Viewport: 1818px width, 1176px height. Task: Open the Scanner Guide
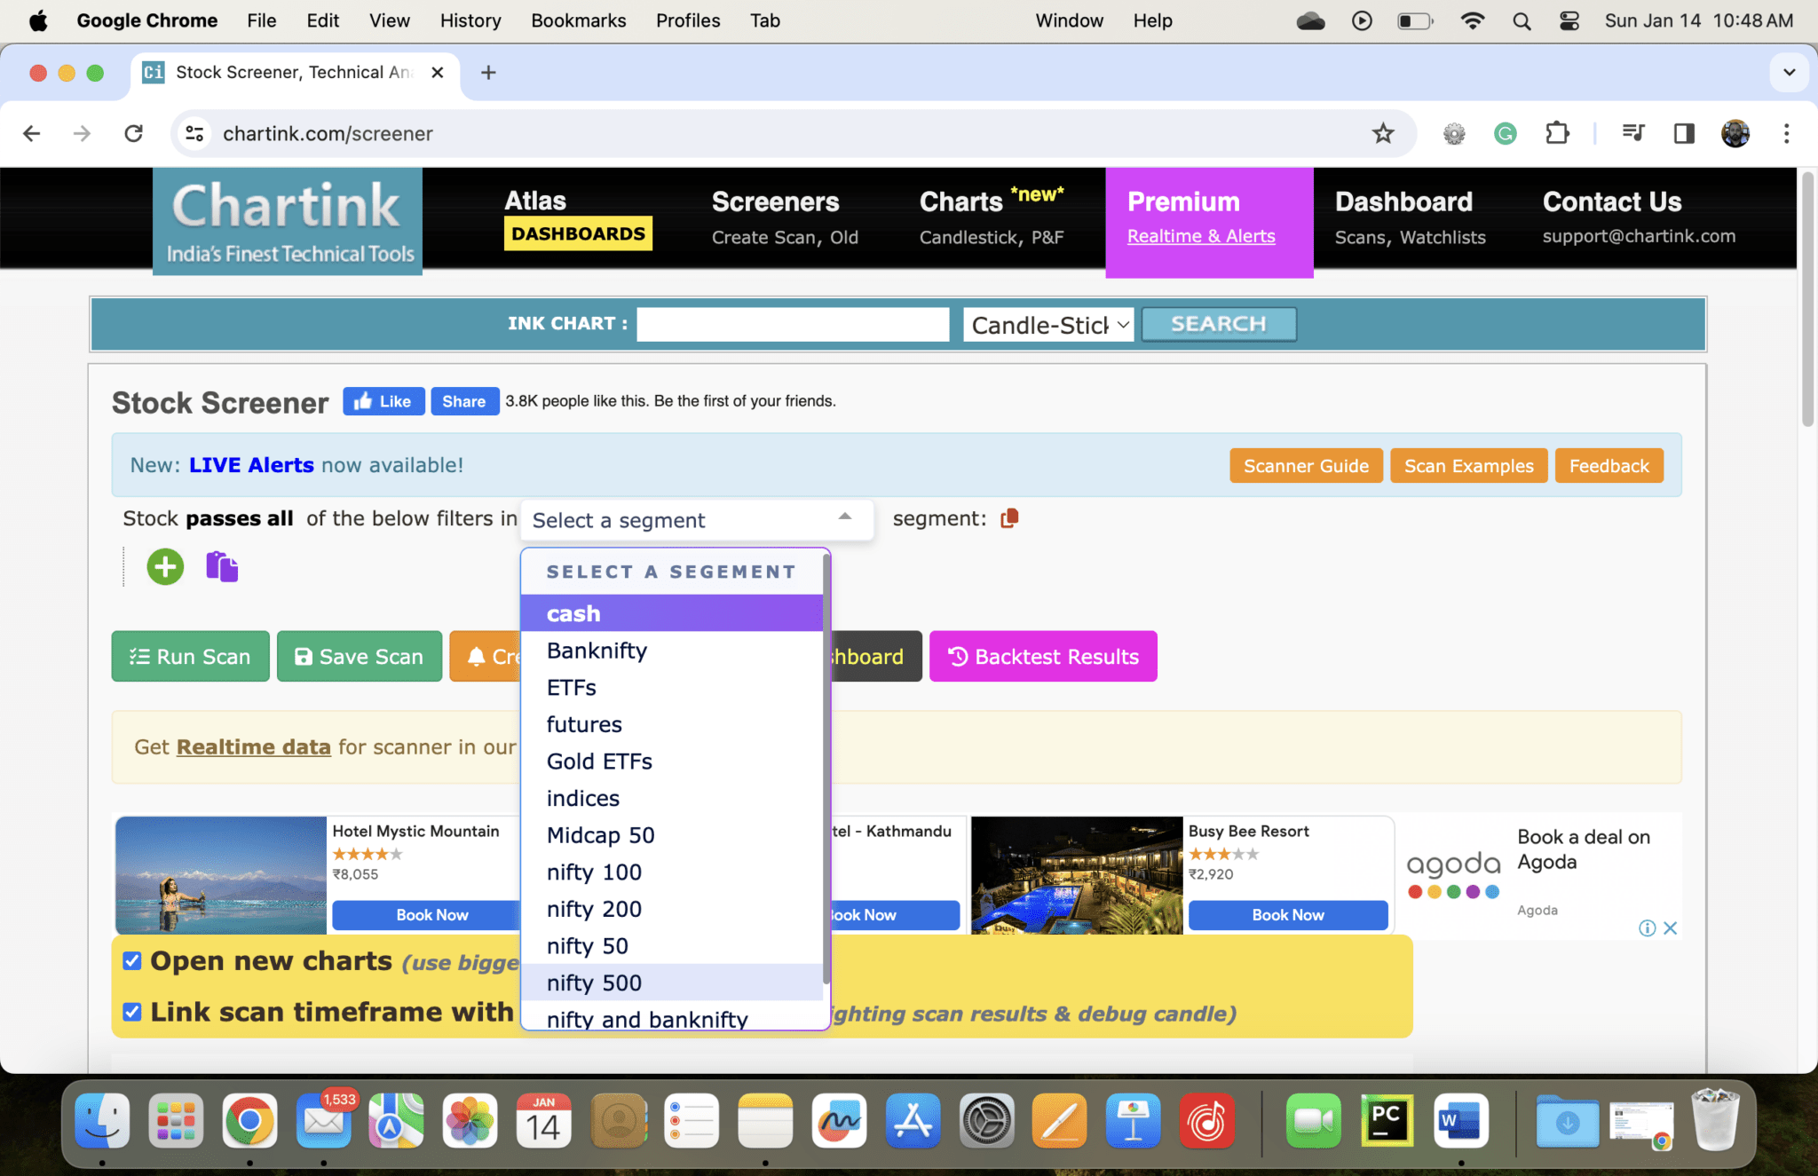tap(1306, 465)
